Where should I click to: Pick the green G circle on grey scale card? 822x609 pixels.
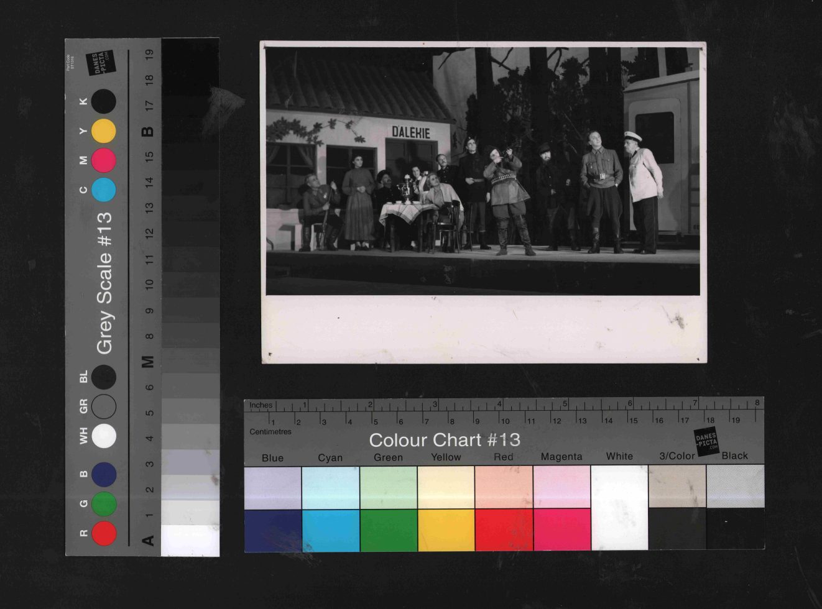104,503
